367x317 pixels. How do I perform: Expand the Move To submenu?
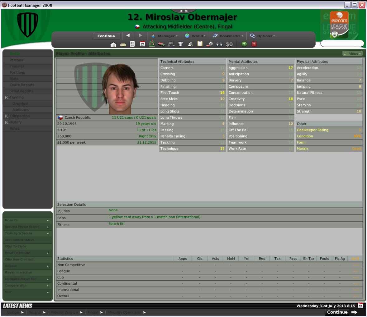[27, 220]
